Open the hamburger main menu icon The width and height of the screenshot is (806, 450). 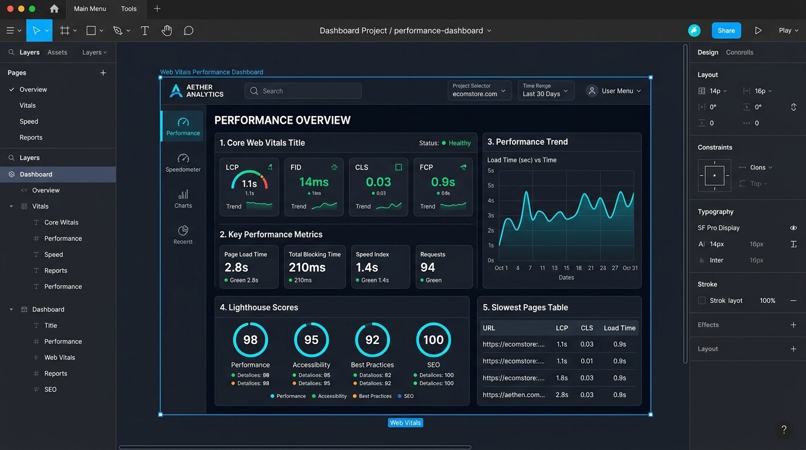[x=10, y=30]
